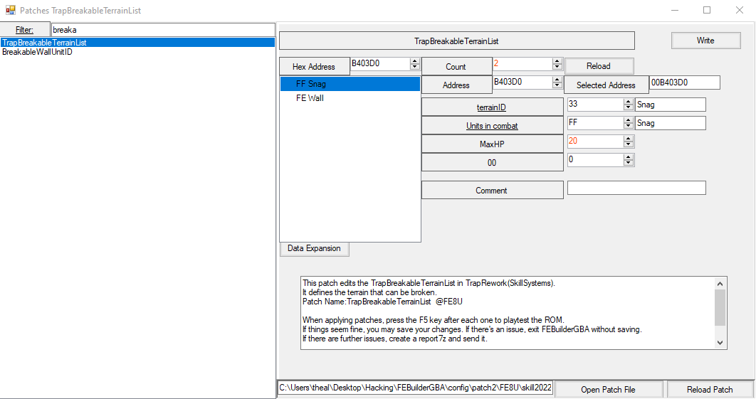Click Open Patch File button
The image size is (756, 399).
click(608, 390)
